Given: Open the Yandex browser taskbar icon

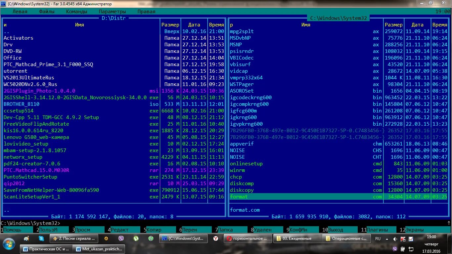Looking at the screenshot, I should click(x=216, y=238).
